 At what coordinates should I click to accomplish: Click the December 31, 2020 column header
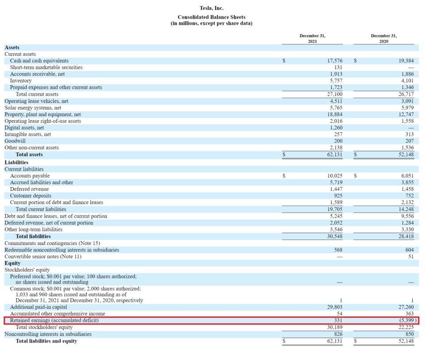pos(383,37)
